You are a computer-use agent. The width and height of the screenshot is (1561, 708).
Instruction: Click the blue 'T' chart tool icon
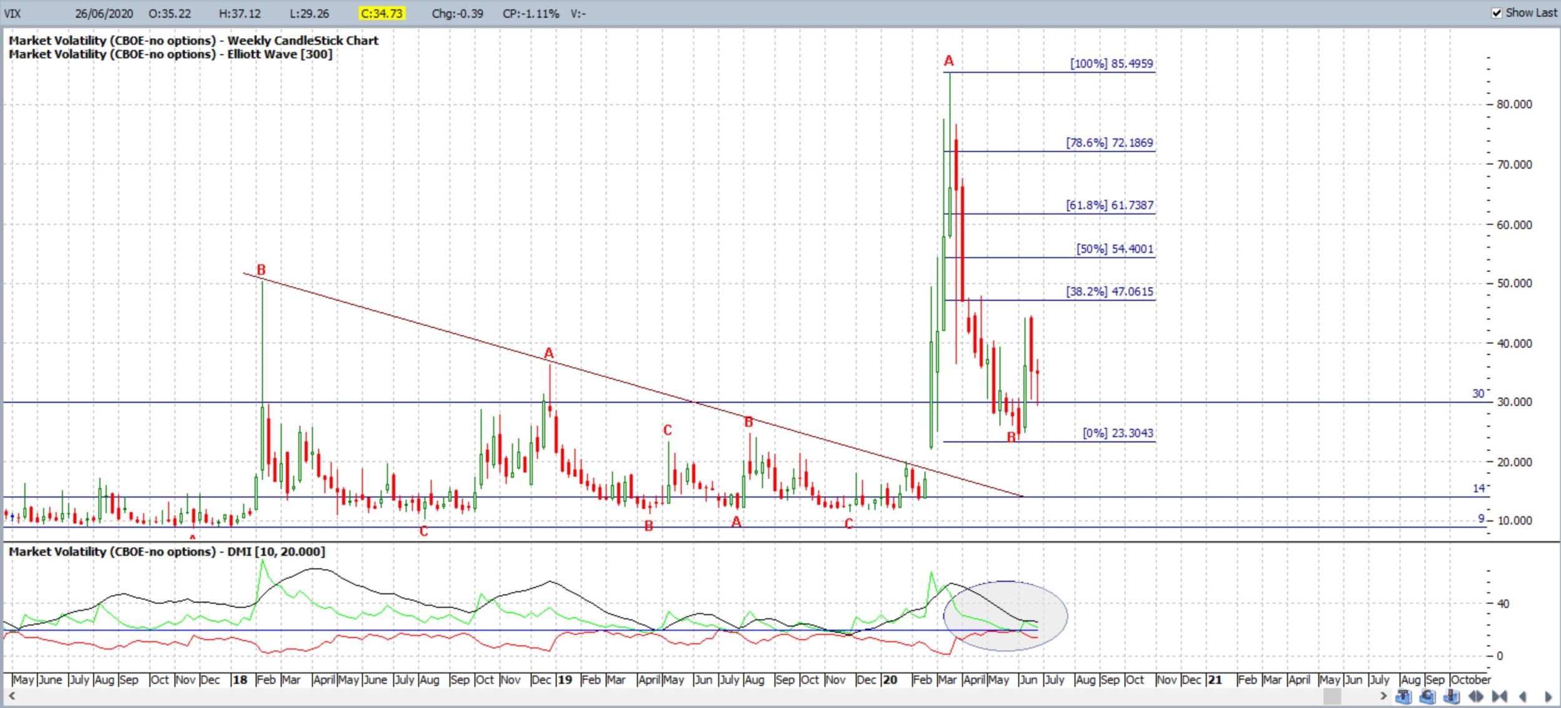click(x=1403, y=696)
